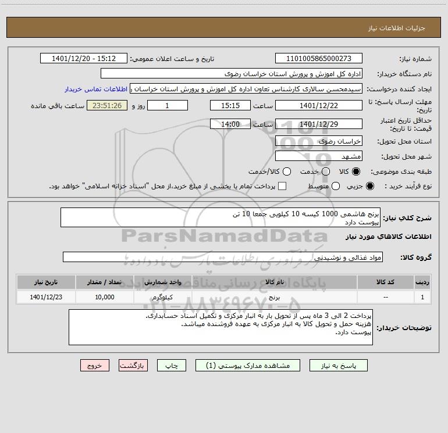The width and height of the screenshot is (448, 433).
Task: Click the remaining days field showing 1
Action: (168, 105)
